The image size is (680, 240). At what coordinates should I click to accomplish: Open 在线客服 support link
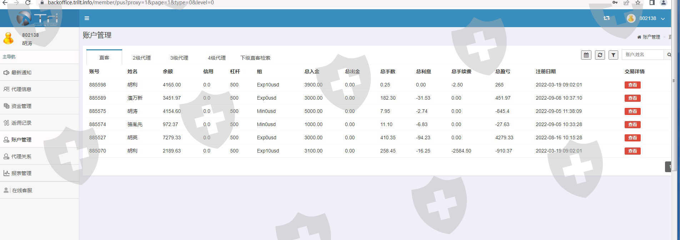22,190
